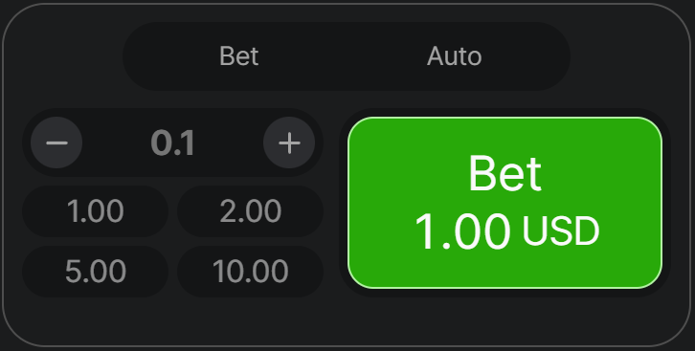Decrease the bet with the minus icon
Viewport: 695px width, 351px height.
pos(56,143)
